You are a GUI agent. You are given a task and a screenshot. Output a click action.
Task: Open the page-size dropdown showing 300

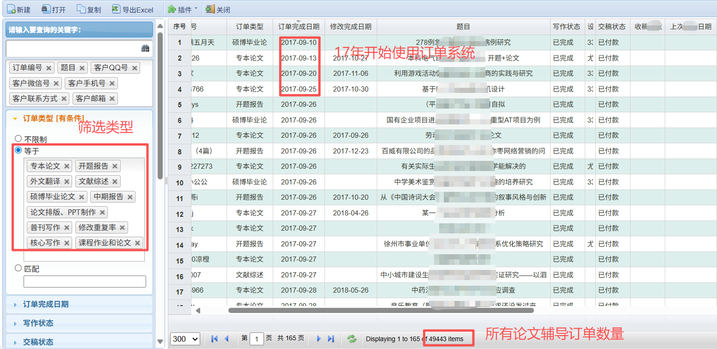pyautogui.click(x=184, y=339)
